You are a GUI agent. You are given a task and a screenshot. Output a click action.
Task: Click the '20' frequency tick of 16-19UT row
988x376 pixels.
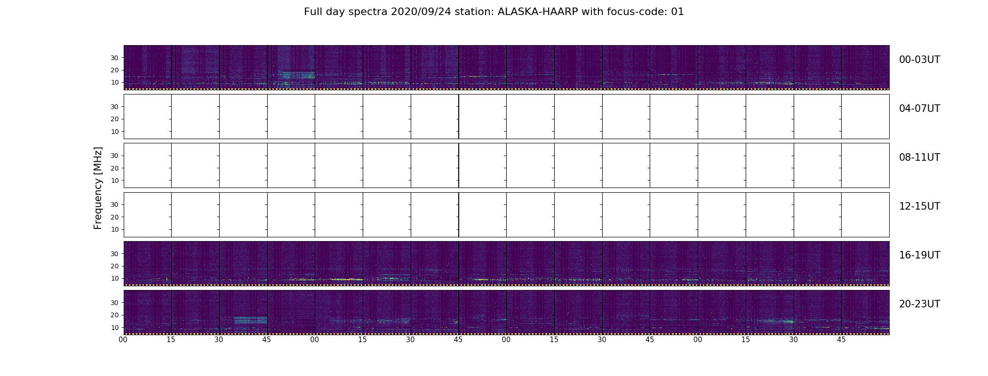point(114,266)
